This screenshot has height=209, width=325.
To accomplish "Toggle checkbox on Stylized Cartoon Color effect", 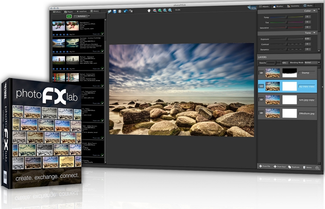I will [102, 86].
